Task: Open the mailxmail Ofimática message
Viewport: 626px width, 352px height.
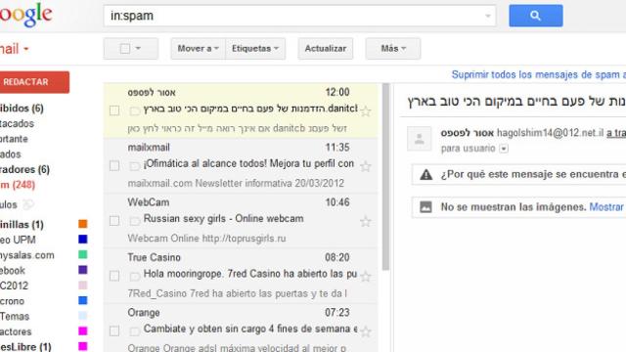Action: click(x=241, y=165)
